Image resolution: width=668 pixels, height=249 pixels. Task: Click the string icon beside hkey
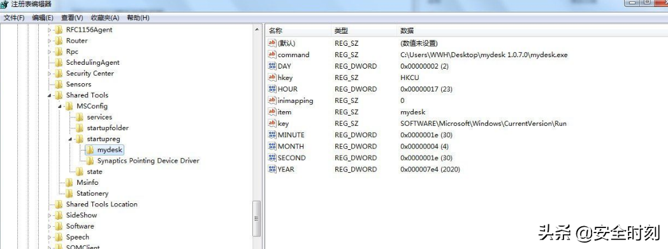pos(272,77)
